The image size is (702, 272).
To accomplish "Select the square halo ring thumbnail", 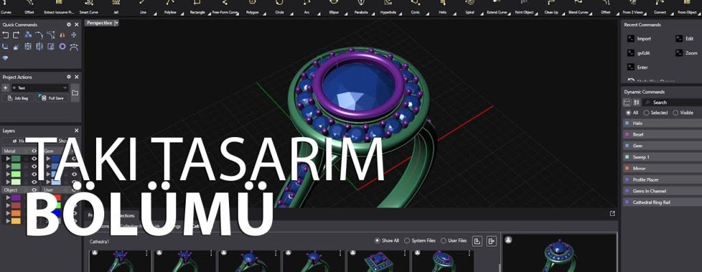I will coord(378,261).
